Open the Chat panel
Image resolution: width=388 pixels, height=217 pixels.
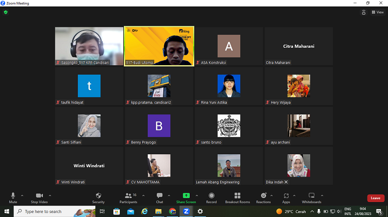pos(159,196)
